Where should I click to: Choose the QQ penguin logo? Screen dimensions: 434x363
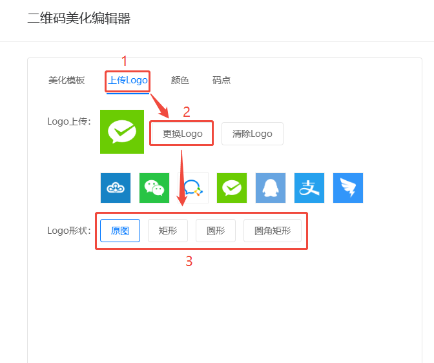[x=271, y=188]
